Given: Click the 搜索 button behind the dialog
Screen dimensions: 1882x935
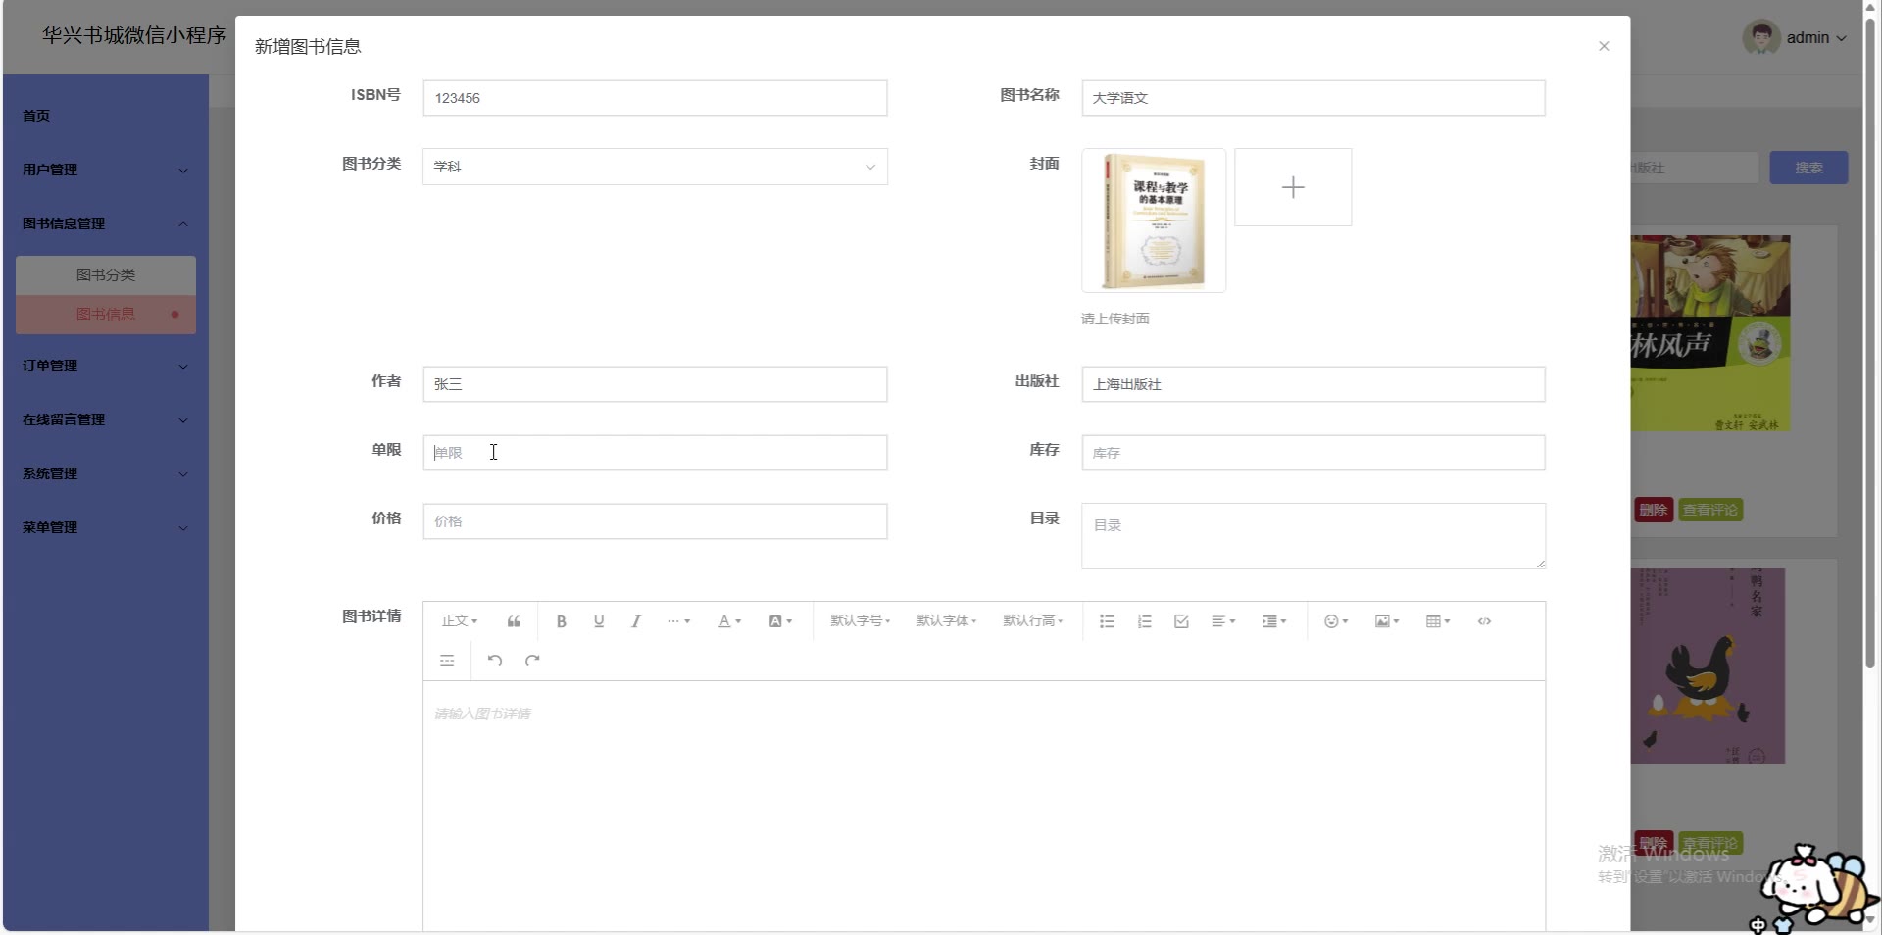Looking at the screenshot, I should 1808,168.
